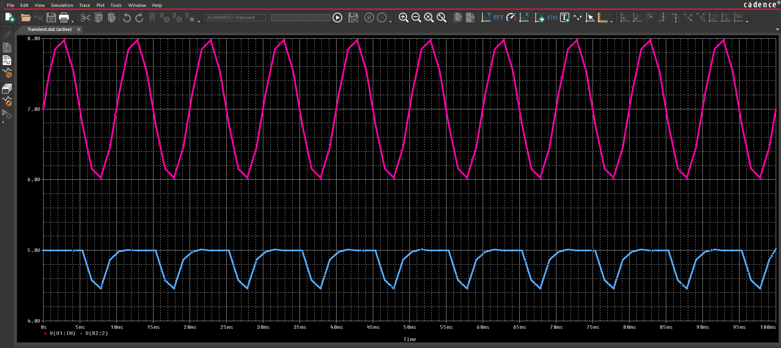Open PSpice output file sidebar icon
The height and width of the screenshot is (348, 781).
7,48
